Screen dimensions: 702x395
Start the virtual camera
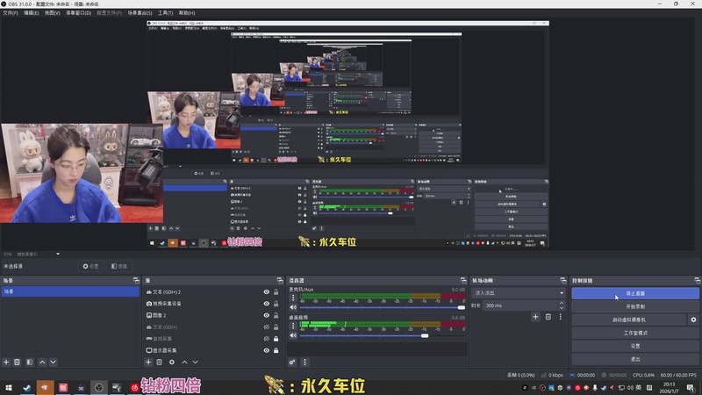[x=629, y=320]
